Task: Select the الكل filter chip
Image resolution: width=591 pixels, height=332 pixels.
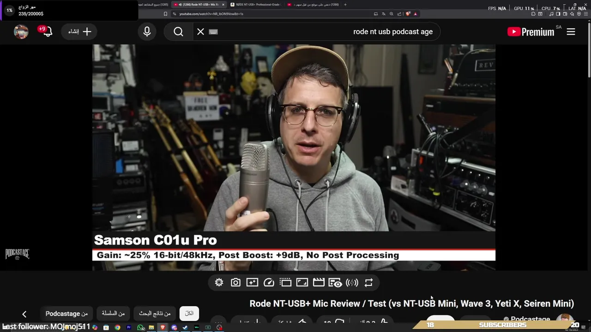Action: coord(189,314)
